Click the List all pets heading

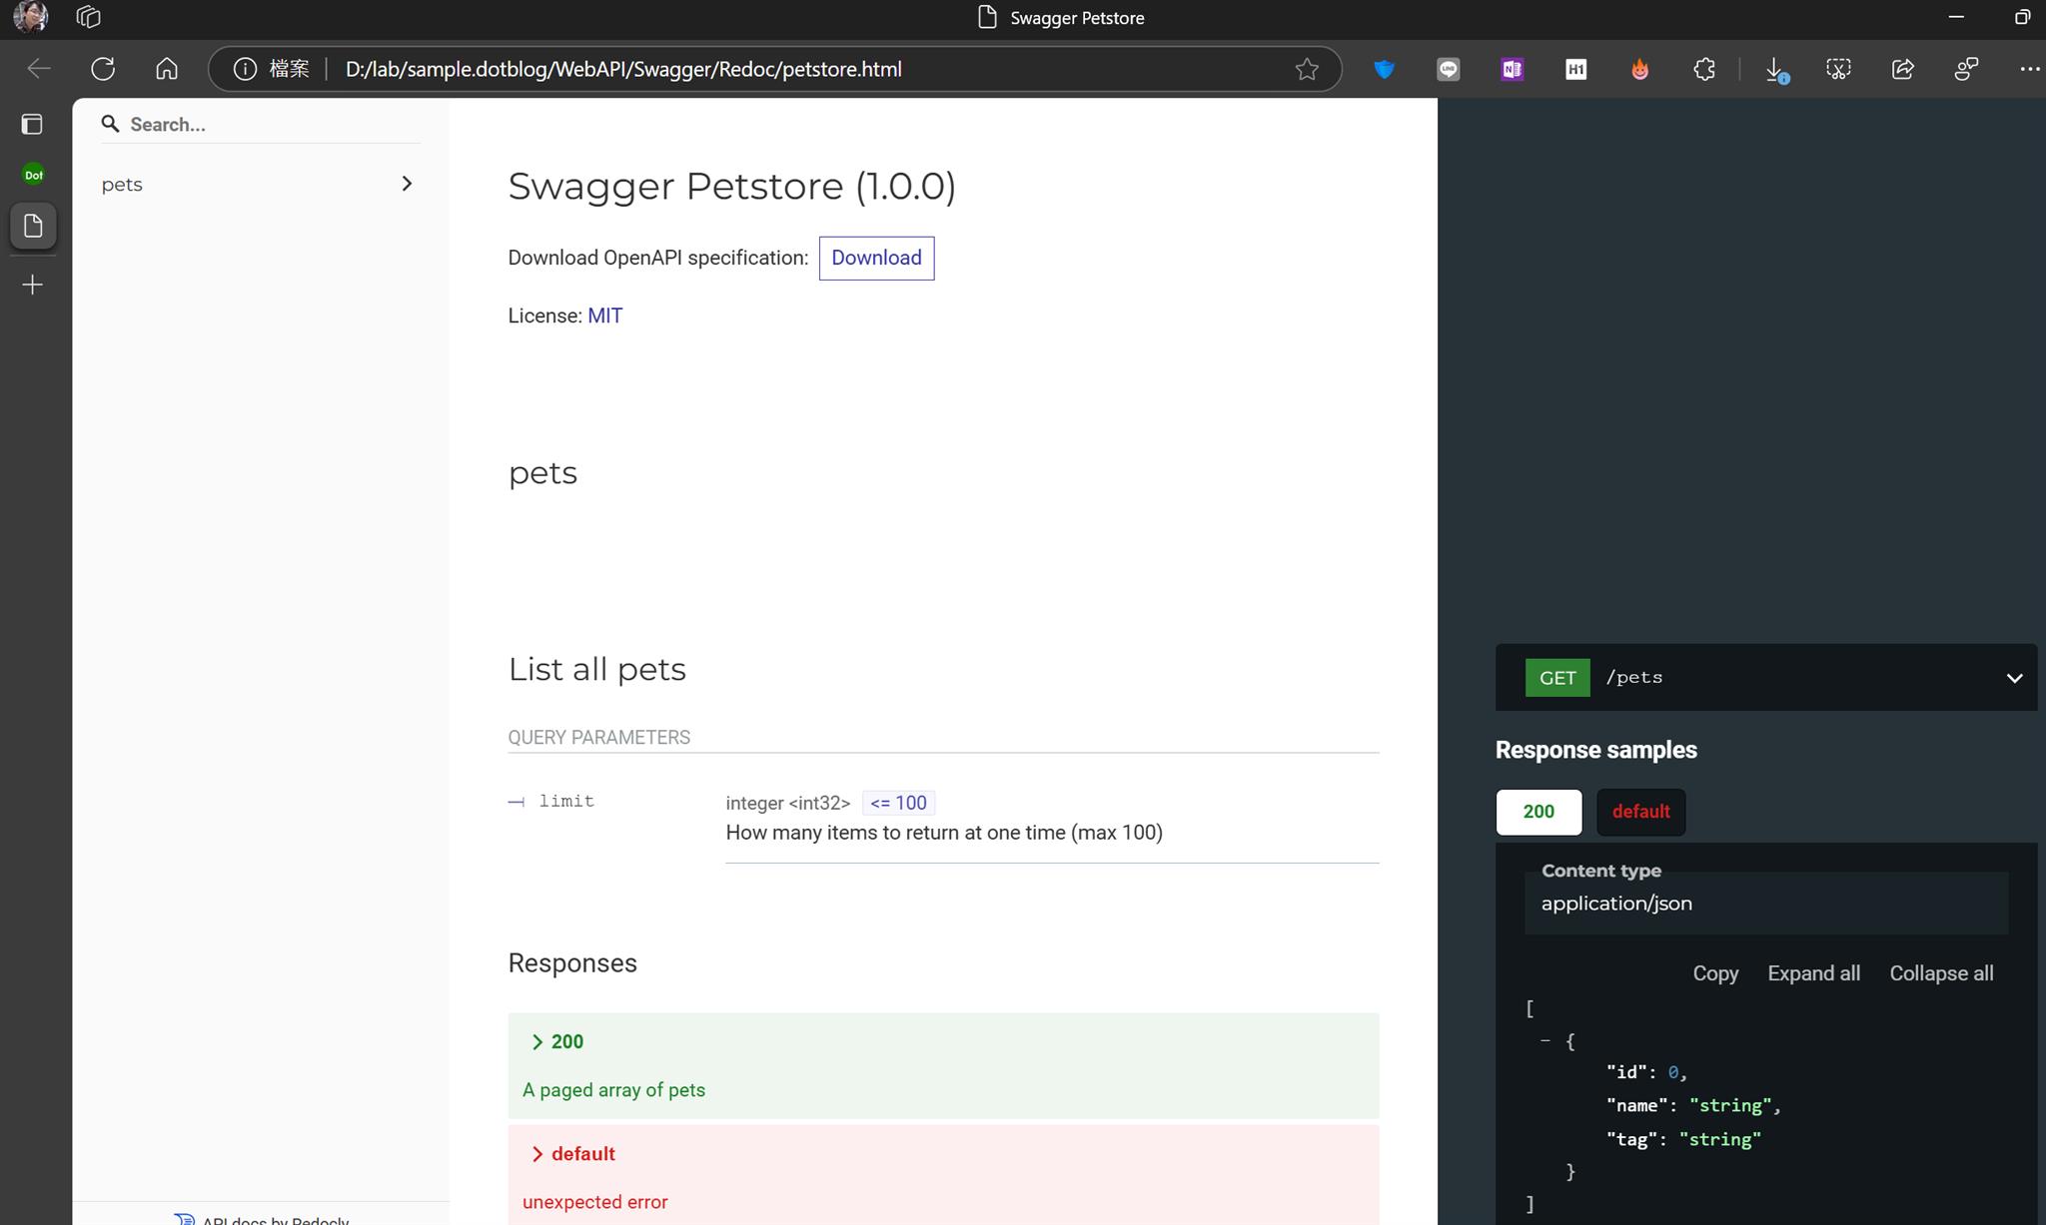(596, 669)
